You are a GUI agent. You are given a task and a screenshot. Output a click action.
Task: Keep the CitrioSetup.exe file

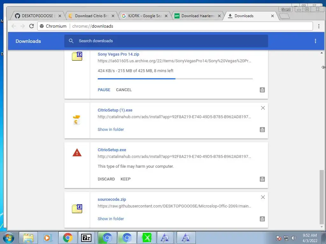pyautogui.click(x=125, y=179)
